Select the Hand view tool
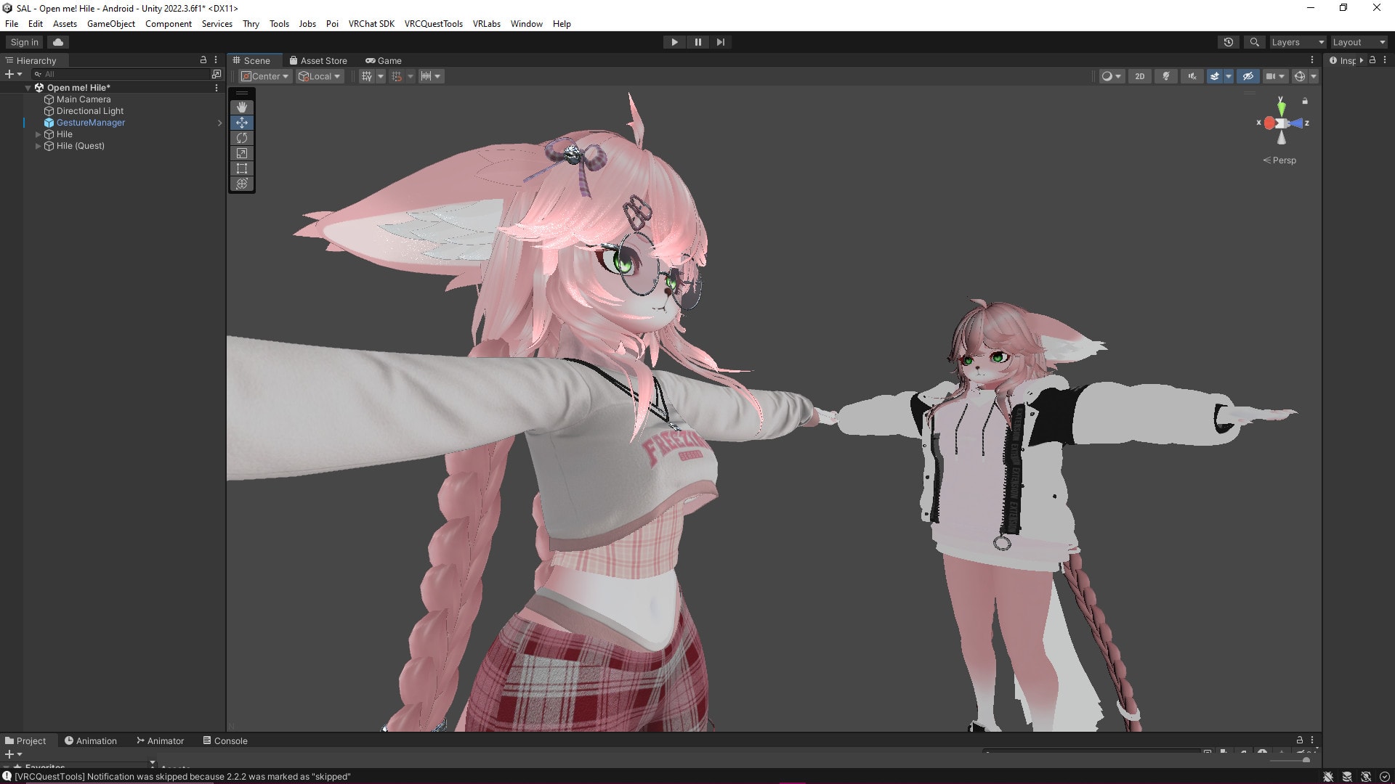 coord(242,107)
